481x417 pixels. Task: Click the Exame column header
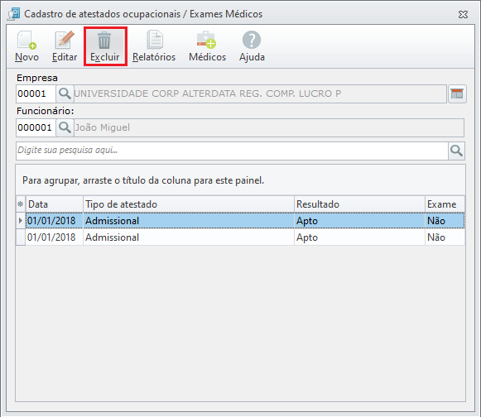click(445, 204)
